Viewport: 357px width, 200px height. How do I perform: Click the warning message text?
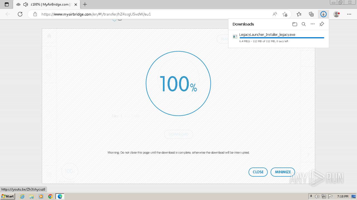pyautogui.click(x=178, y=152)
